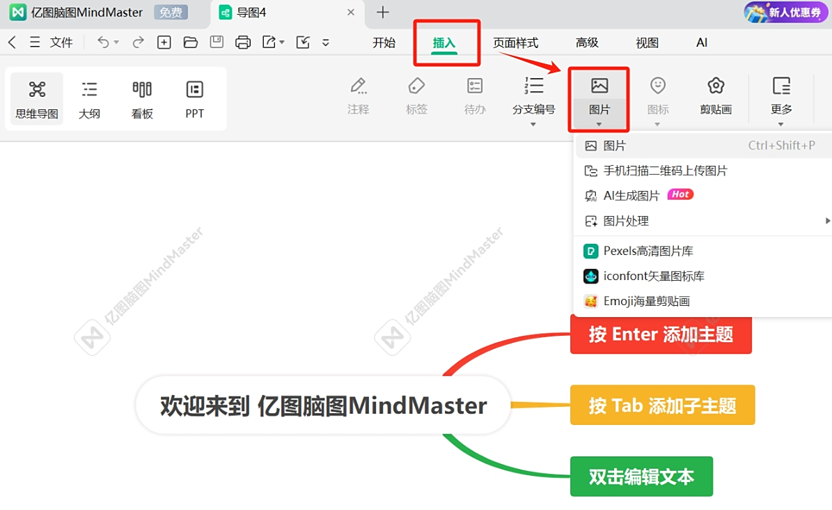Open the AI ribbon tab
The height and width of the screenshot is (510, 832).
pos(702,42)
